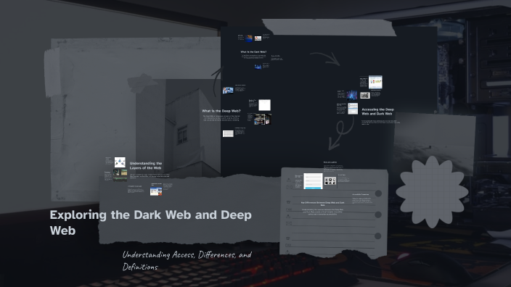Open the blue diagram thumbnail beside Understanding the Layers
The image size is (511, 287).
coord(120,162)
